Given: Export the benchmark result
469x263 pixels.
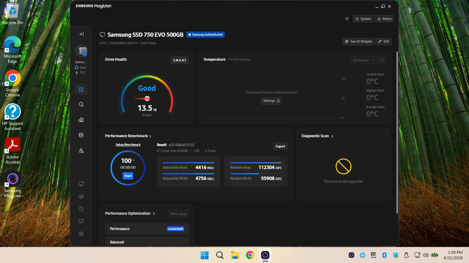Looking at the screenshot, I should click(x=280, y=146).
